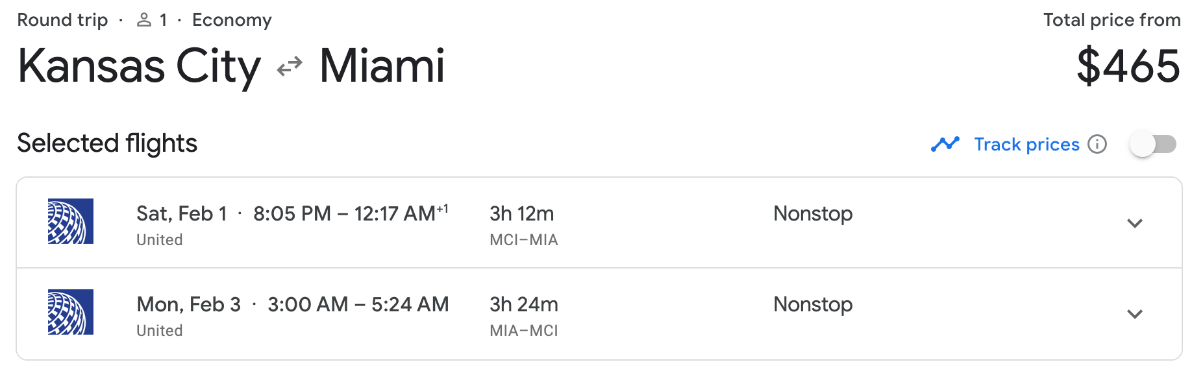Click the United logo on the Mon, Feb 3 flight
The image size is (1192, 371).
[x=71, y=312]
